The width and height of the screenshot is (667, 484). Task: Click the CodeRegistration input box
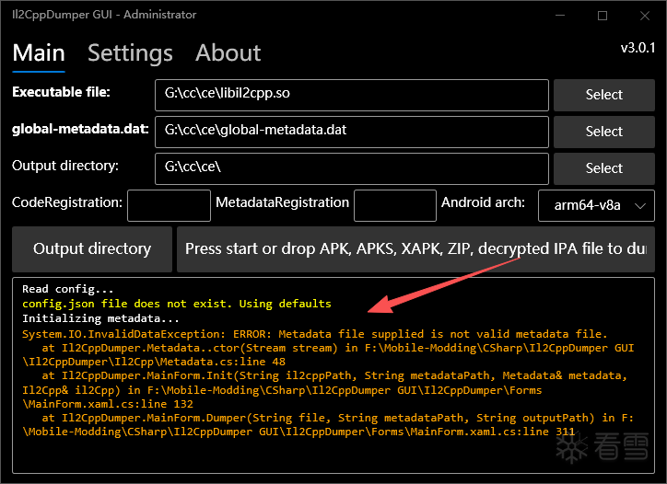(x=169, y=204)
